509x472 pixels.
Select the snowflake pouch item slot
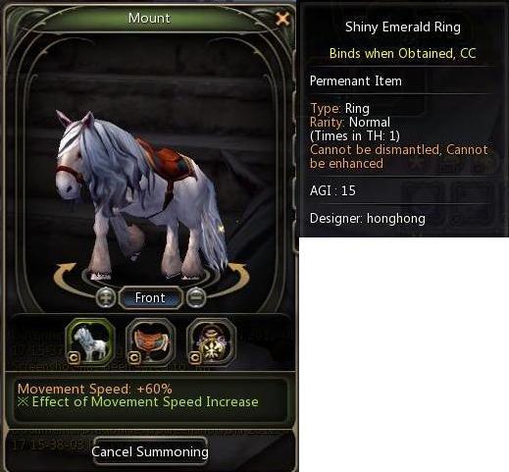[211, 341]
